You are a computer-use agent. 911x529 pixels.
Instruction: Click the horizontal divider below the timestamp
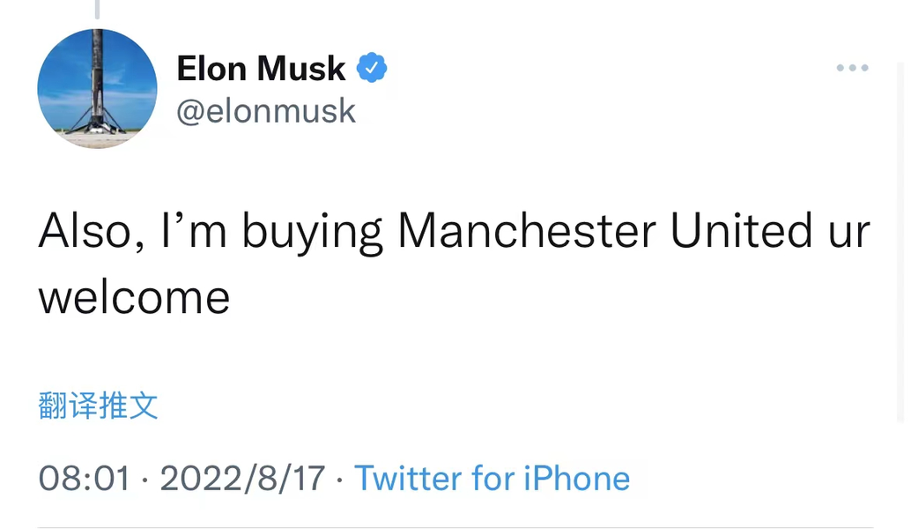click(x=455, y=527)
